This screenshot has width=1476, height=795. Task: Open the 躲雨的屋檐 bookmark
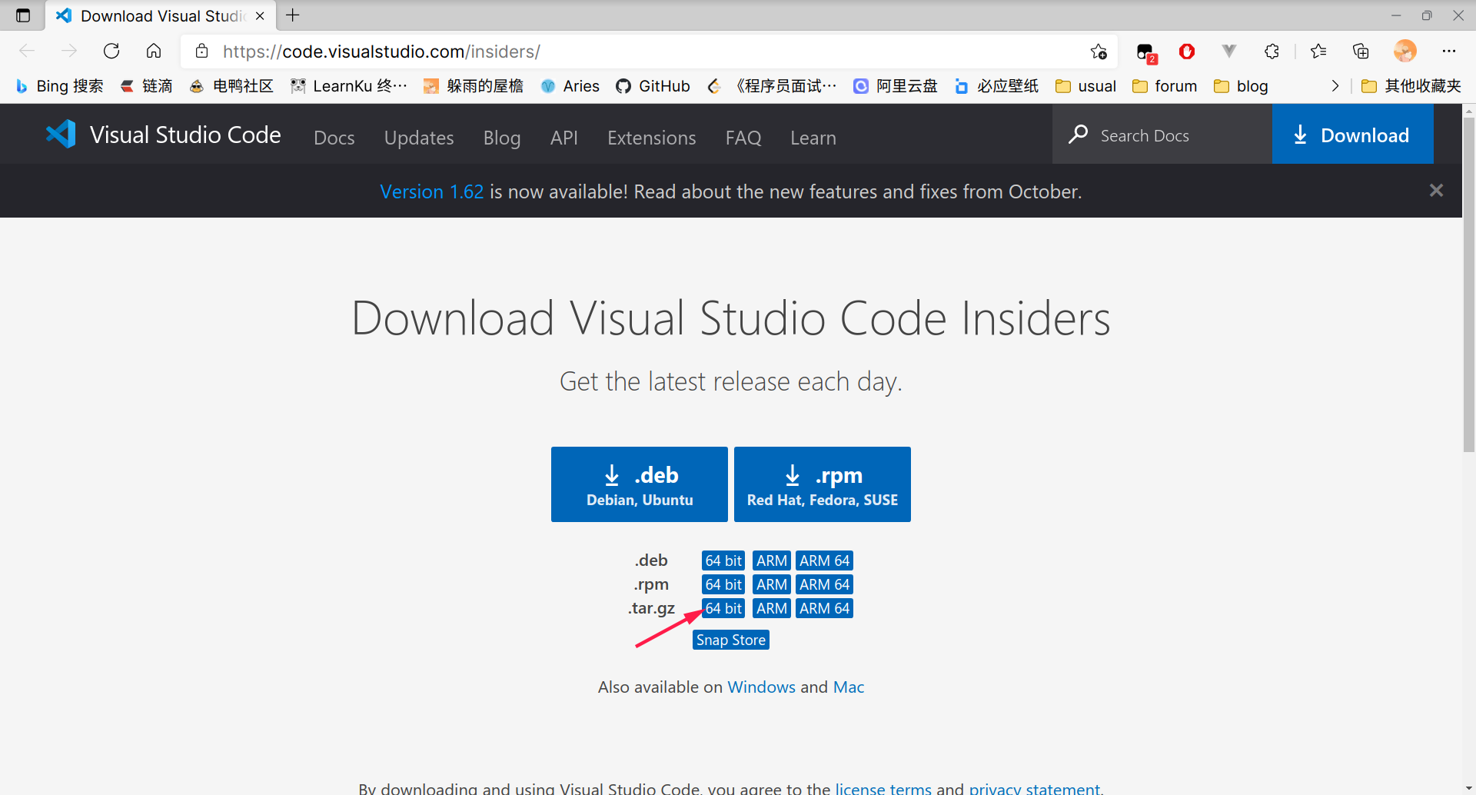(474, 86)
